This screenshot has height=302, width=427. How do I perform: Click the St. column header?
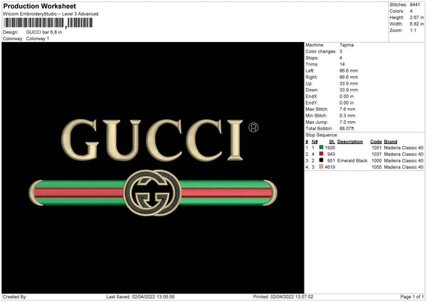(x=332, y=142)
